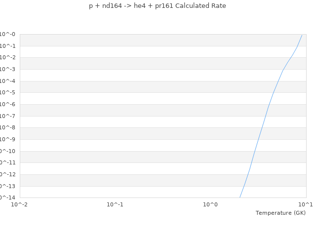The height and width of the screenshot is (237, 316).
Task: Click the 10^-5 y-axis tick label
Action: (7, 93)
